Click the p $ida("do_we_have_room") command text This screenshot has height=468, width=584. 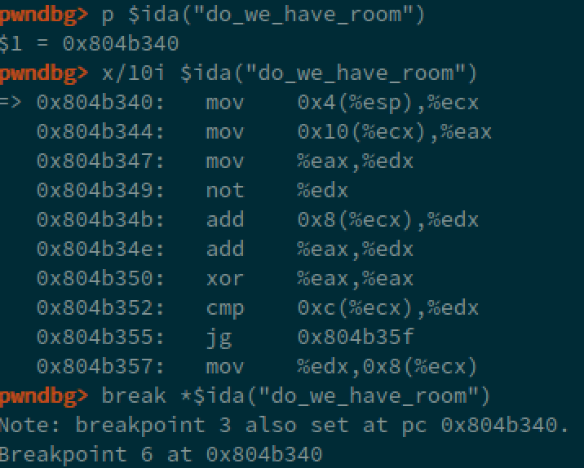click(263, 14)
